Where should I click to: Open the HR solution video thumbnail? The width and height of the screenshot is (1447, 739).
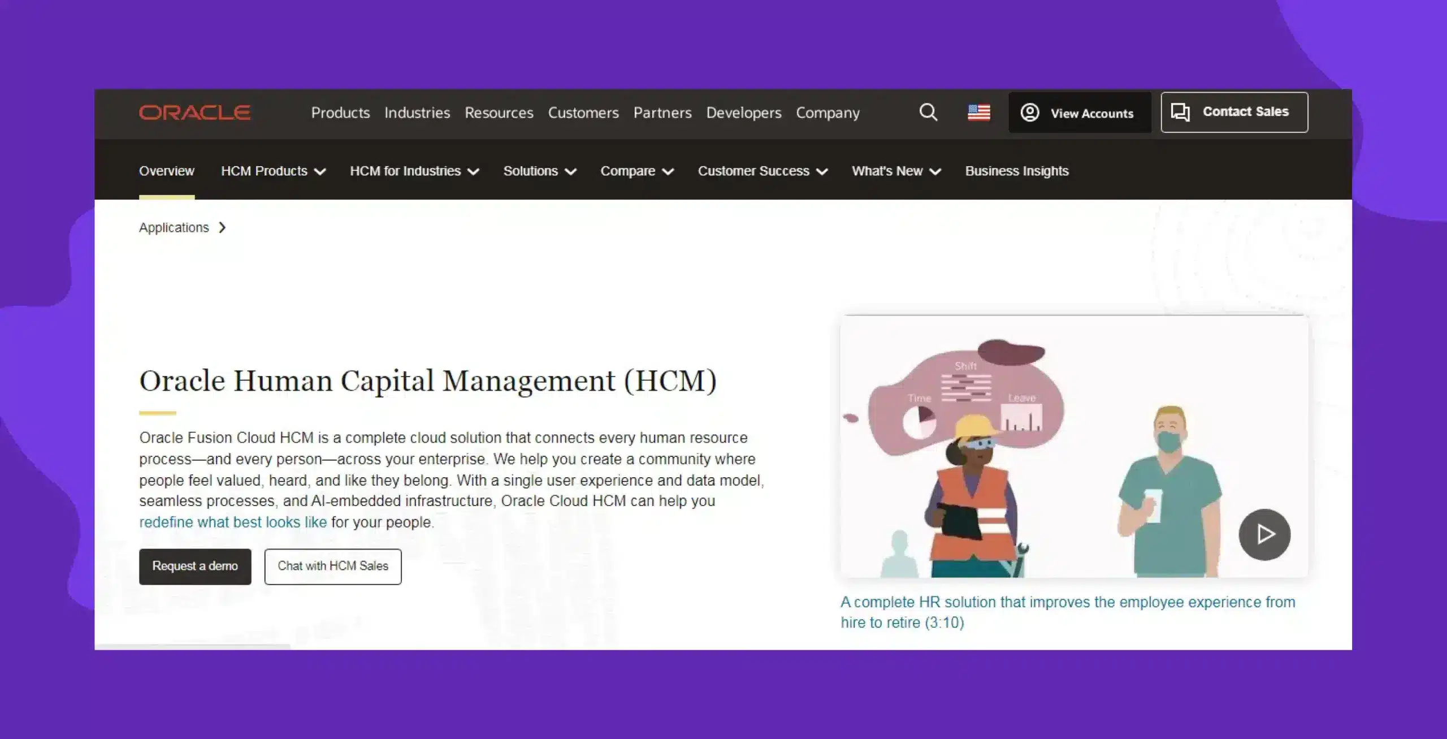(x=1074, y=446)
